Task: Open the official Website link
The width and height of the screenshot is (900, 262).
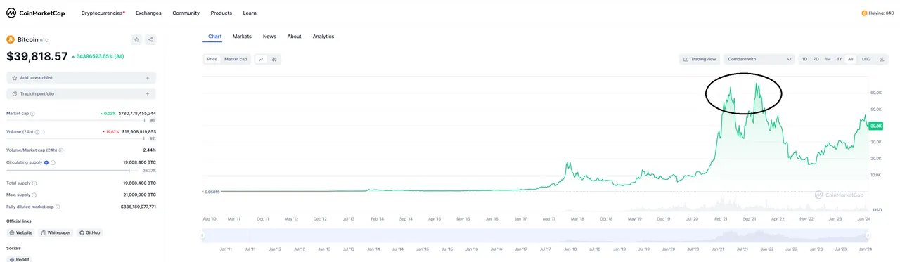Action: click(x=21, y=232)
